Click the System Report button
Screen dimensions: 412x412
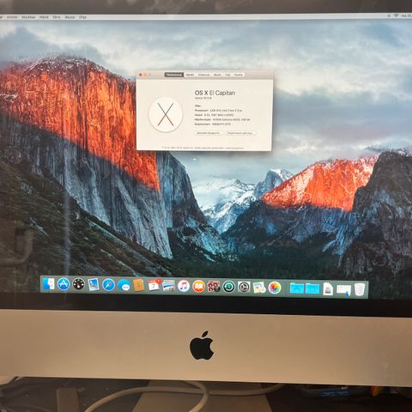click(209, 133)
